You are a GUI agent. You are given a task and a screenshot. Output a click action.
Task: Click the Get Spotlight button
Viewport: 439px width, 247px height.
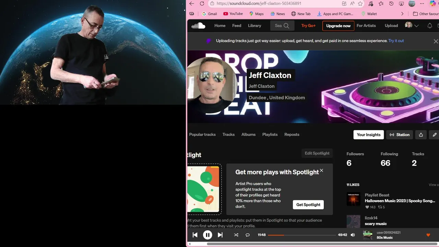pos(308,205)
